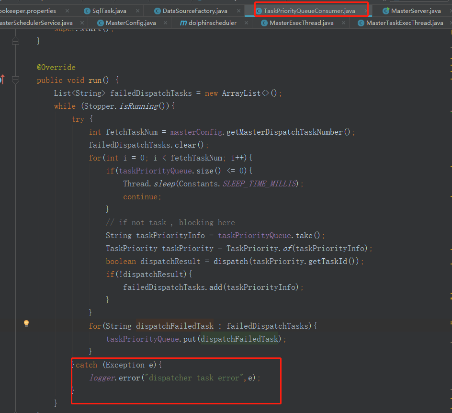Close the zookeeper.properties tab
This screenshot has height=413, width=452.
point(67,11)
